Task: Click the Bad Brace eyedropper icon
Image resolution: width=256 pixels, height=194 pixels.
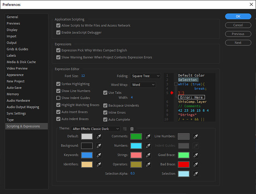Action: [x=196, y=164]
